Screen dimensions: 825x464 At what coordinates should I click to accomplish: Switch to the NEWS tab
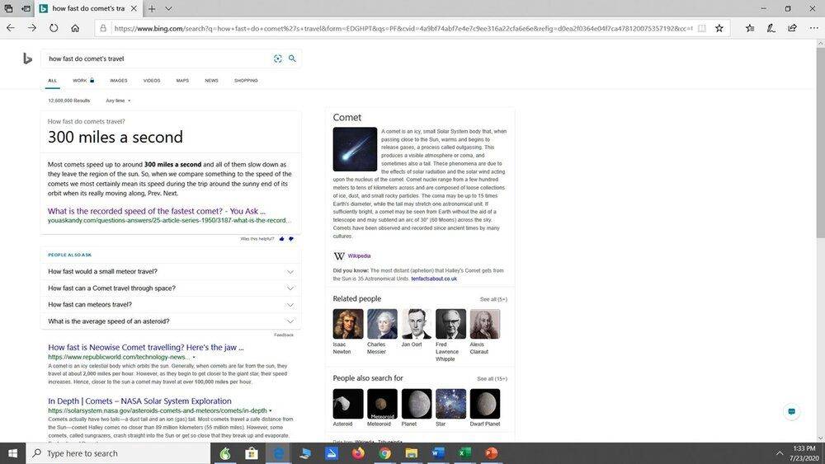tap(211, 81)
